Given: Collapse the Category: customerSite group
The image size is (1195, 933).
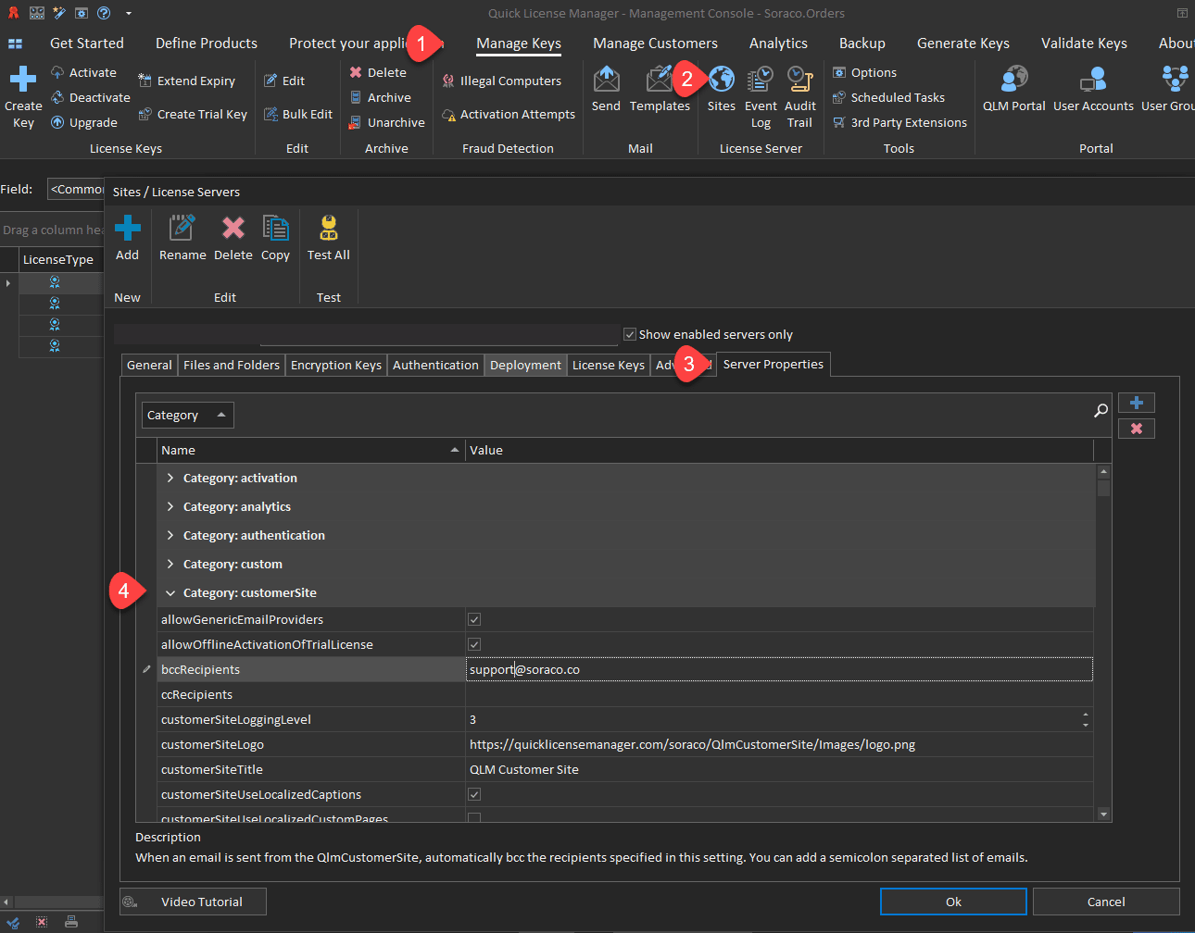Looking at the screenshot, I should coord(170,593).
